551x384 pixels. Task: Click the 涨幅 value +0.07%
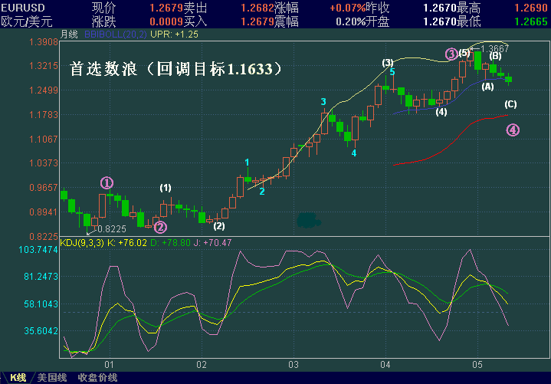point(348,8)
